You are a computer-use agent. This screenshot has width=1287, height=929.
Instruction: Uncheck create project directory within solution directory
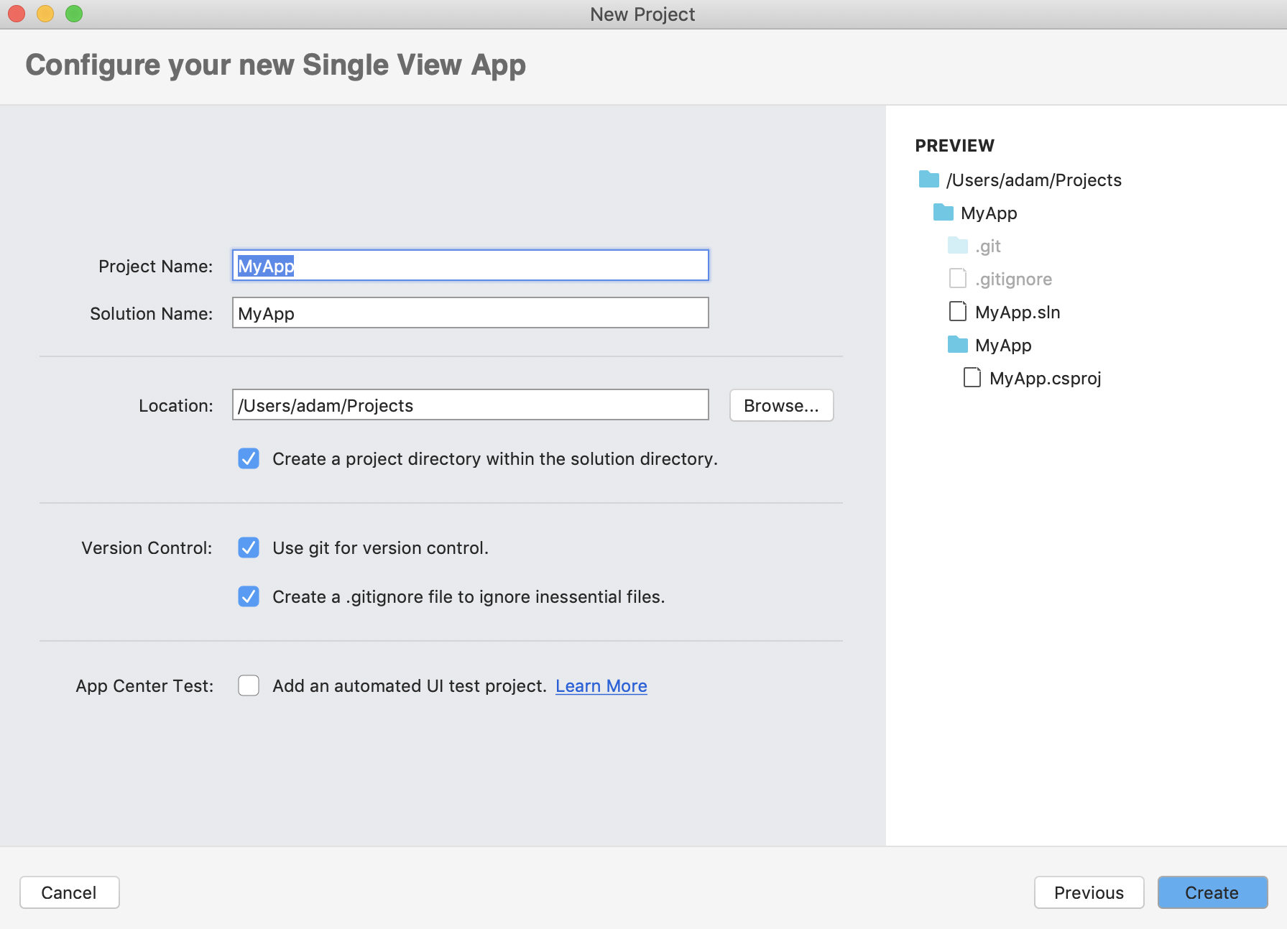(249, 458)
